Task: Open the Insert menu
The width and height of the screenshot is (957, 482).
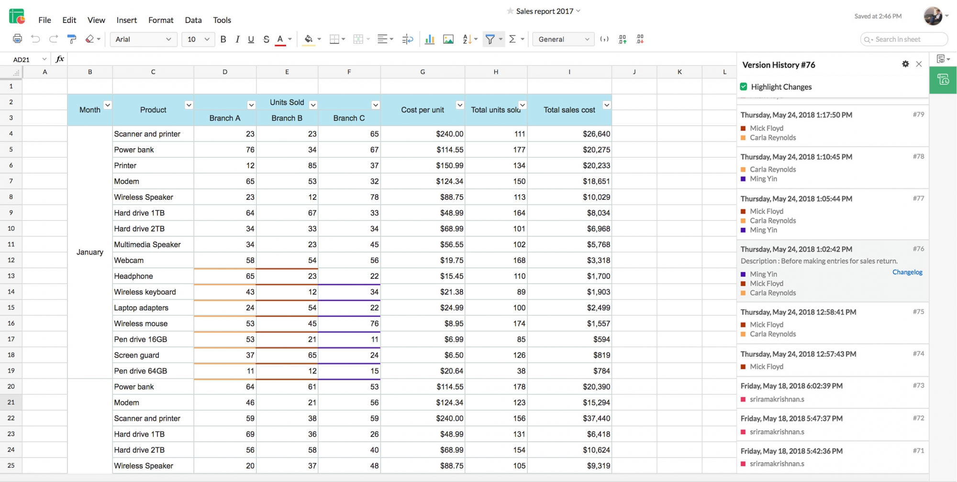Action: click(x=126, y=20)
